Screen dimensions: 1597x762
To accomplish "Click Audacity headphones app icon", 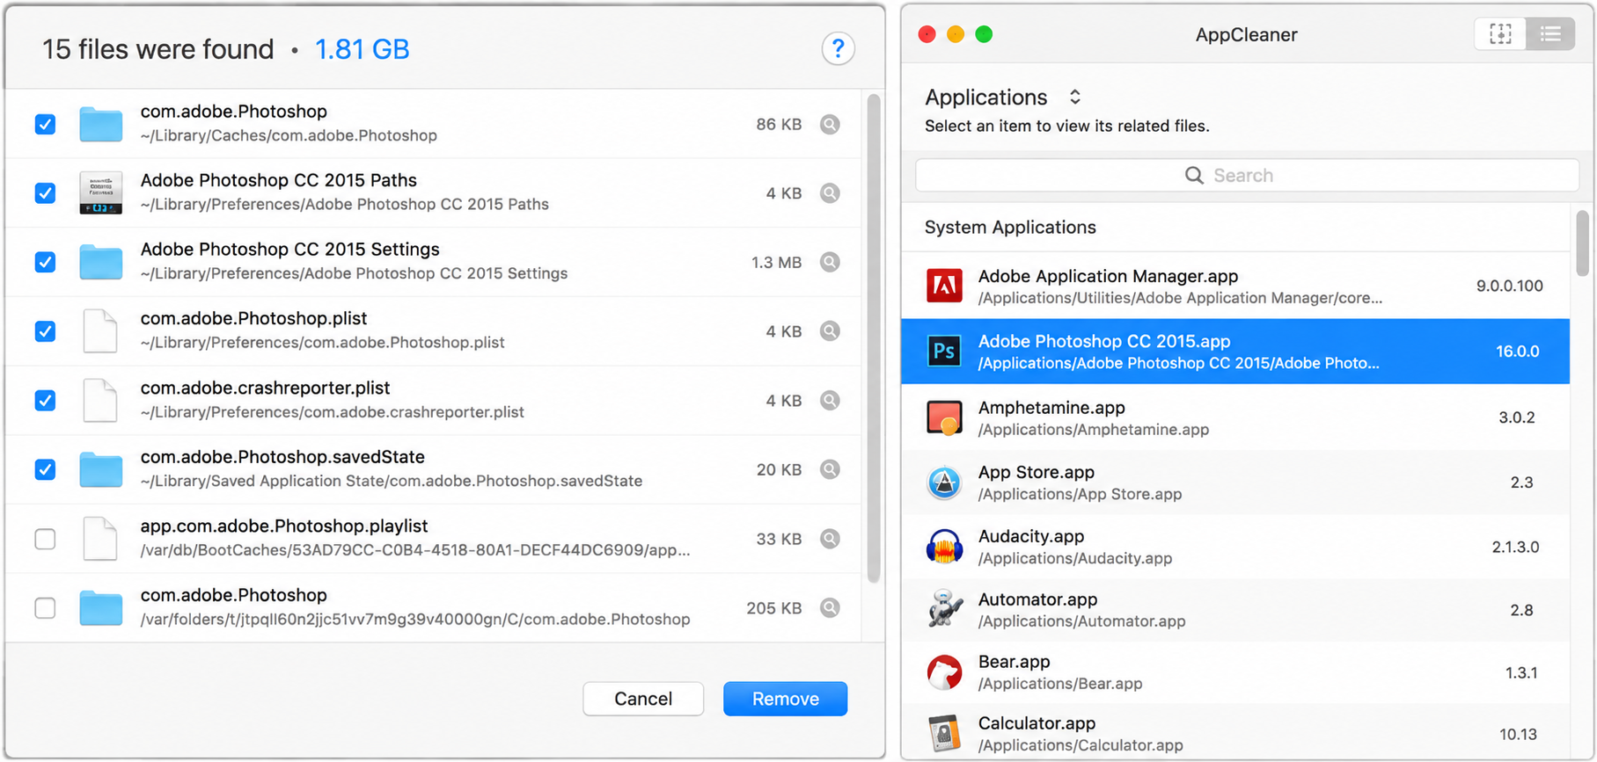I will (944, 547).
